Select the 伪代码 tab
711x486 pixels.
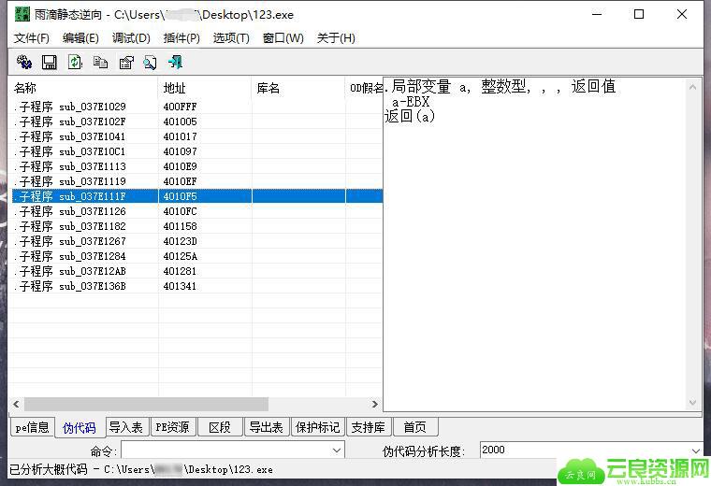(80, 427)
